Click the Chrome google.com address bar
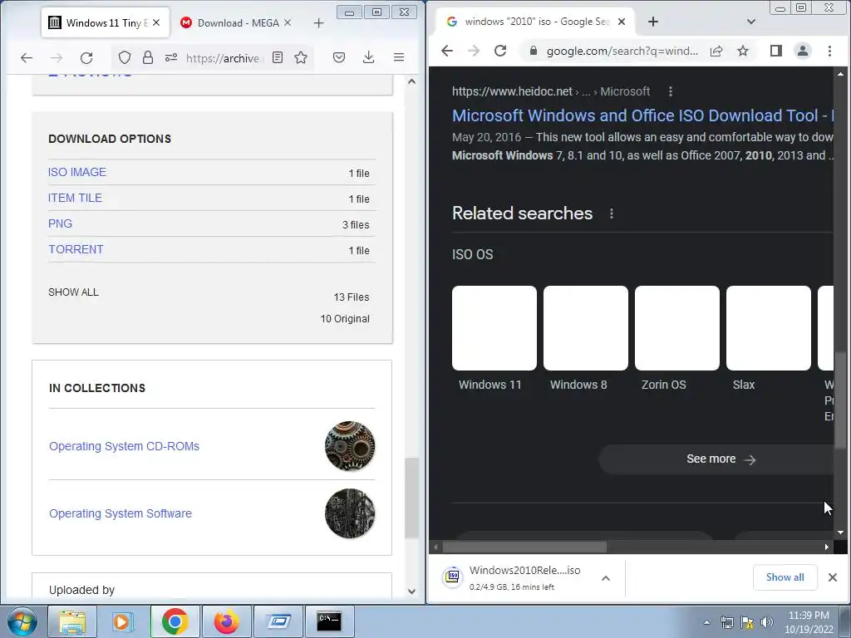This screenshot has width=851, height=638. tap(622, 51)
